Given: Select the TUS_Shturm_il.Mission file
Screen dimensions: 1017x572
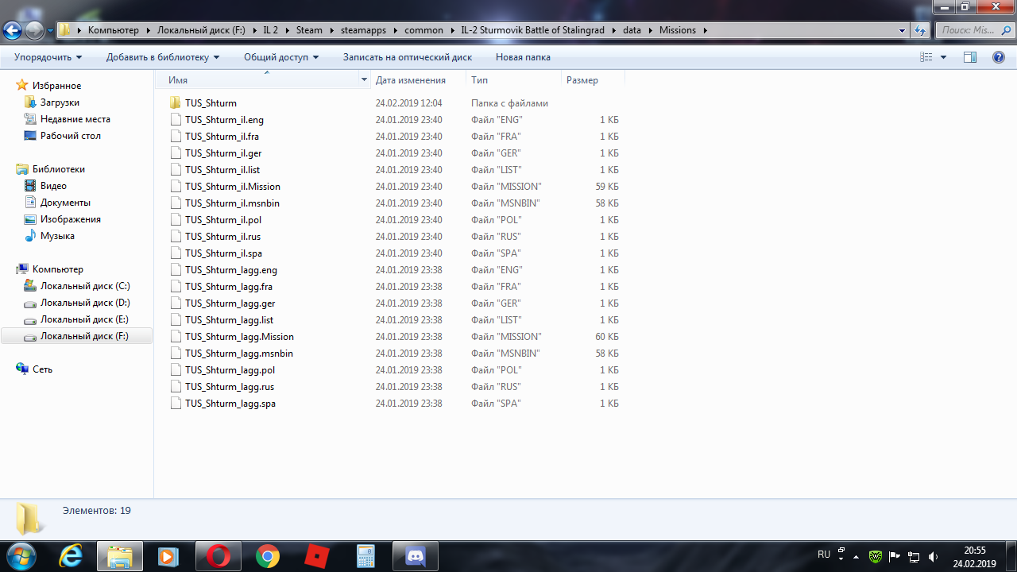Looking at the screenshot, I should (x=232, y=187).
